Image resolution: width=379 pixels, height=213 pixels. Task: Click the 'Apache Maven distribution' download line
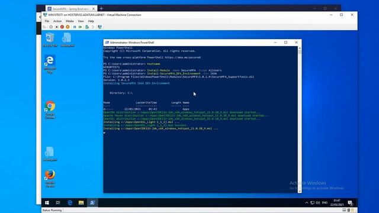pyautogui.click(x=185, y=115)
